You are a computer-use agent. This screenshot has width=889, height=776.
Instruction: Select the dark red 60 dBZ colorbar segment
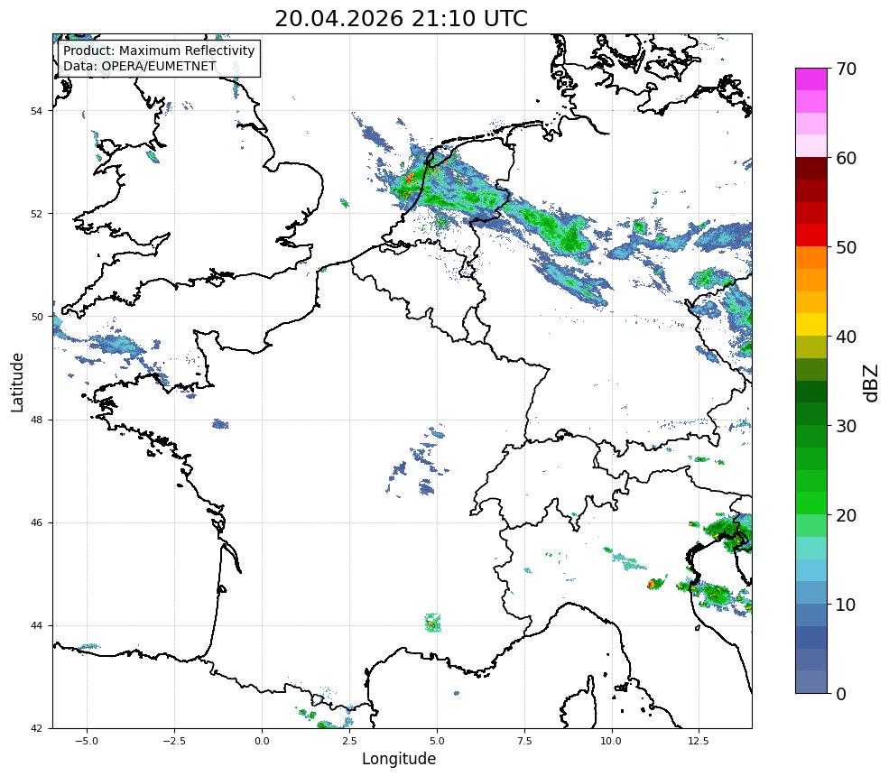(810, 169)
